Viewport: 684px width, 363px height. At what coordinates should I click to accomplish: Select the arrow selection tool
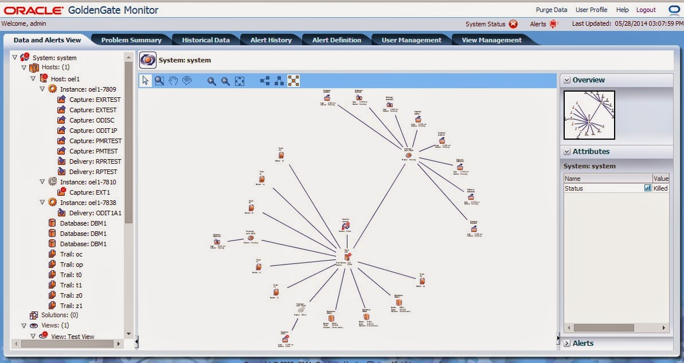pos(145,81)
